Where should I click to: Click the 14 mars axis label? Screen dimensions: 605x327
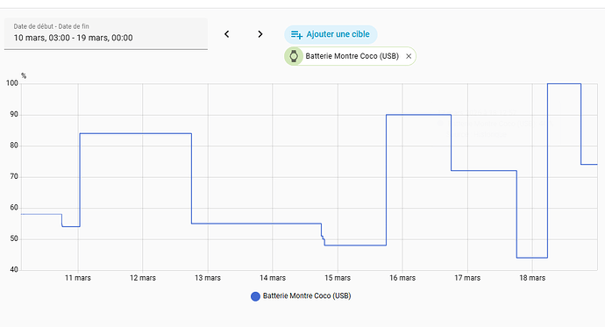pos(273,278)
